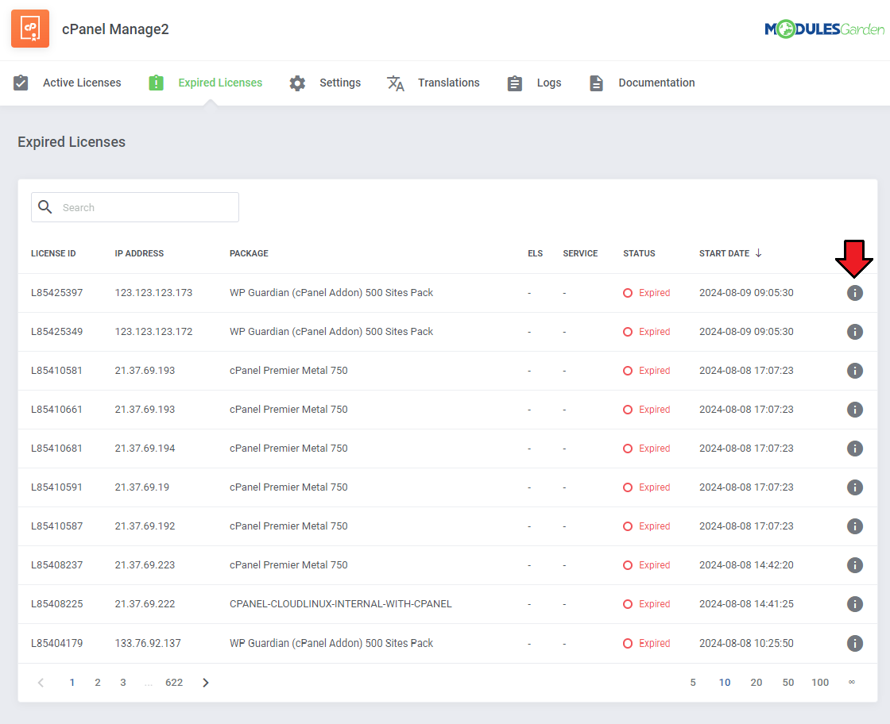This screenshot has width=890, height=724.
Task: Click IP address 123.123.123.172
Action: point(154,332)
